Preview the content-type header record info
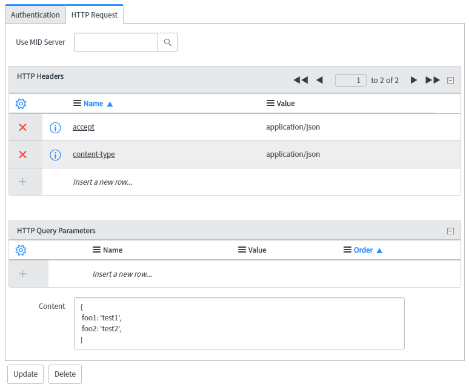This screenshot has height=387, width=469. (x=55, y=155)
